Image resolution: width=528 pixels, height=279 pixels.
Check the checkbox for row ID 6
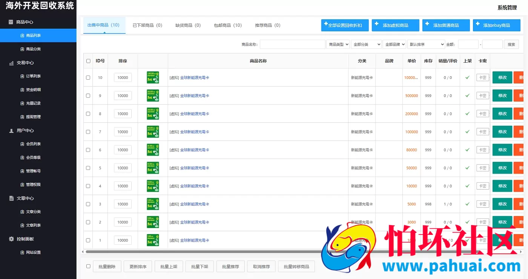(x=88, y=150)
